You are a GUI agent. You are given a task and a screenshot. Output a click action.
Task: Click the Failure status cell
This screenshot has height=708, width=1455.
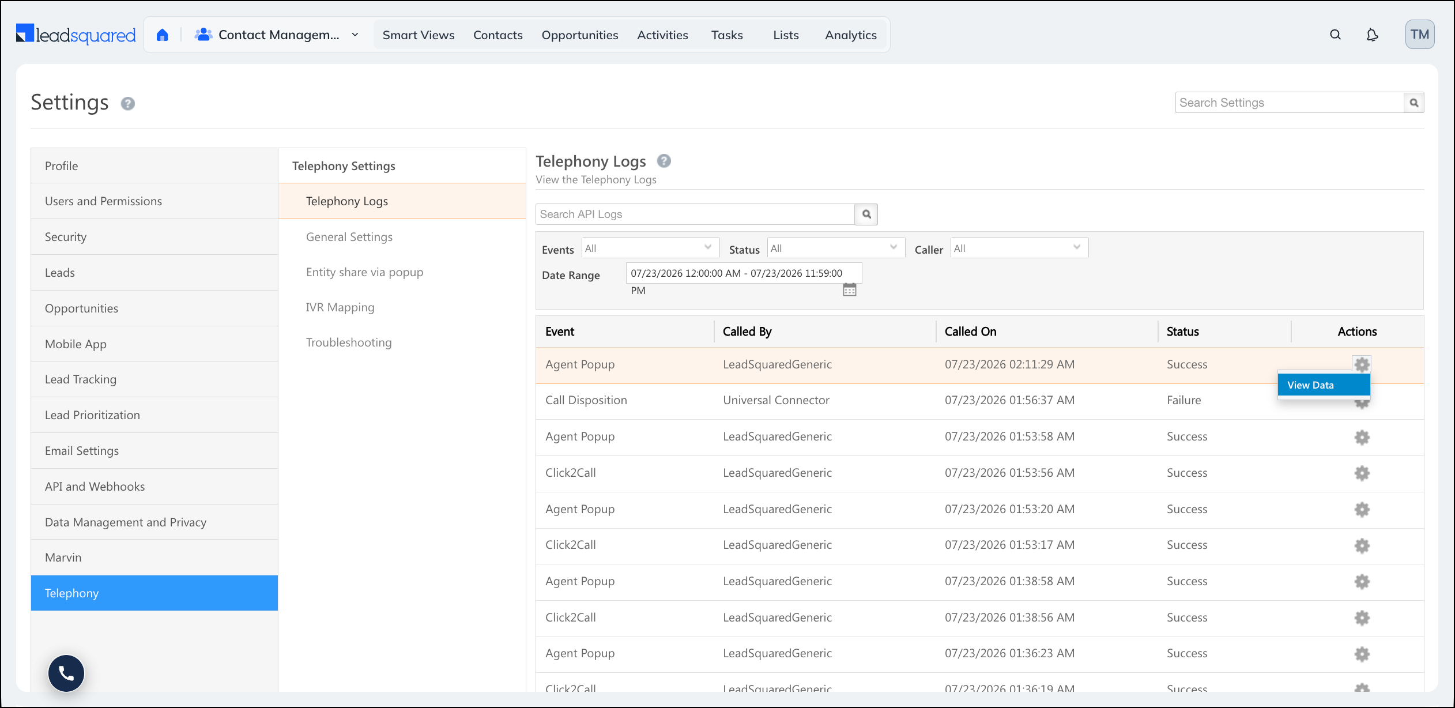1183,400
